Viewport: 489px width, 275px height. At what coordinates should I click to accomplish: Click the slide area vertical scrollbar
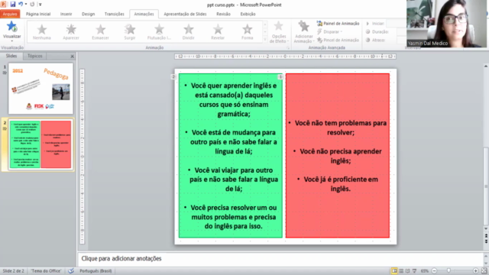[486, 186]
